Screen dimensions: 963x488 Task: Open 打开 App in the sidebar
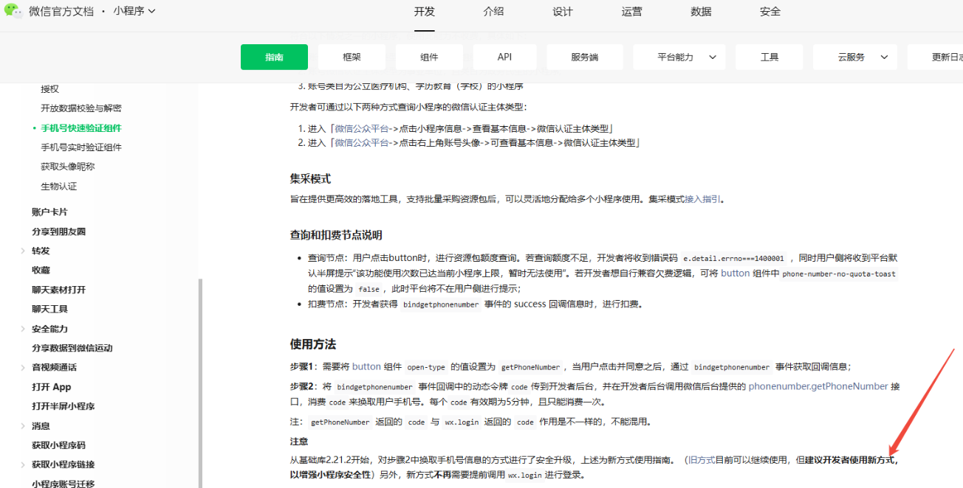52,387
